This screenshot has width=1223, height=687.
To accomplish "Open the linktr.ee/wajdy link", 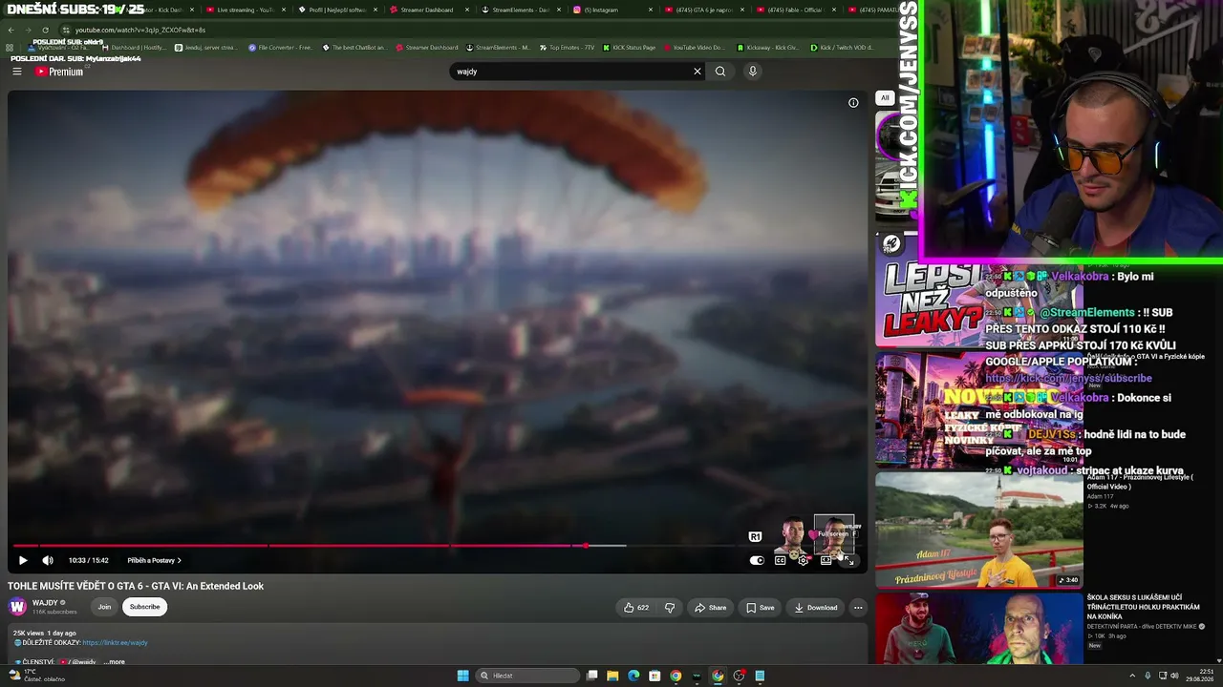I will coord(115,643).
